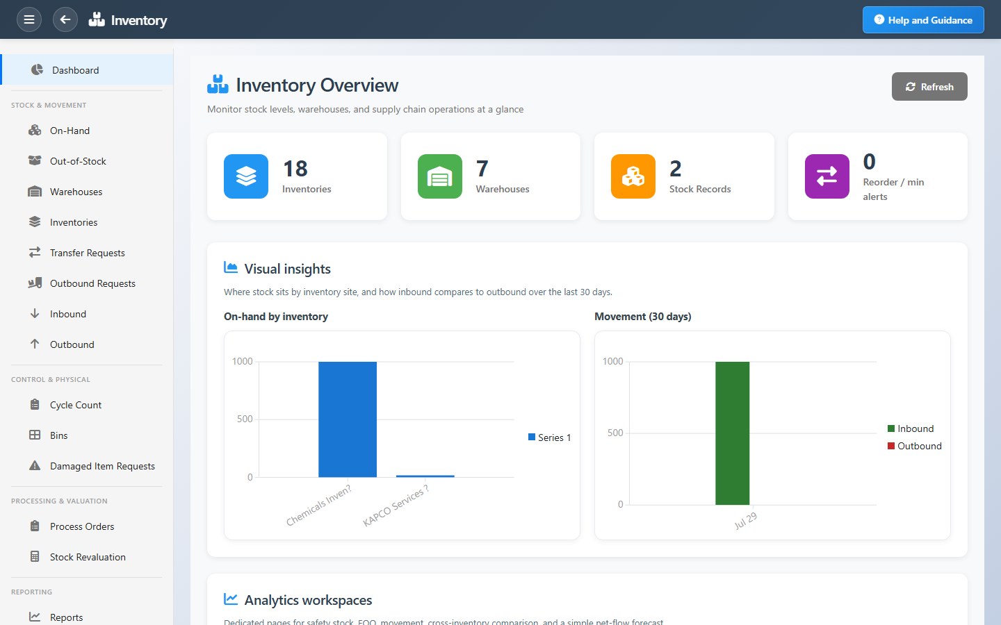
Task: Click the Transfer Requests arrows icon
Action: (x=35, y=252)
